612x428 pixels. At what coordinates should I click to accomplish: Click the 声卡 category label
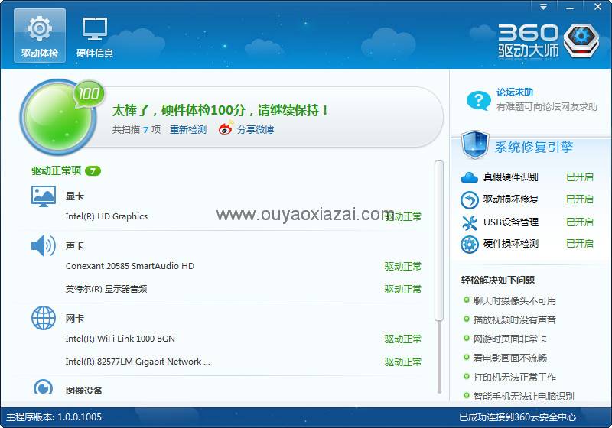pos(74,245)
